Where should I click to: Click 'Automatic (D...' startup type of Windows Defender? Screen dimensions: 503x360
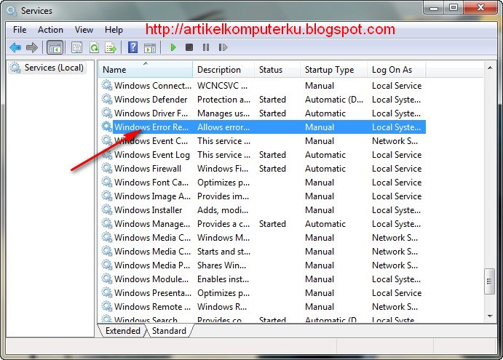tap(334, 100)
